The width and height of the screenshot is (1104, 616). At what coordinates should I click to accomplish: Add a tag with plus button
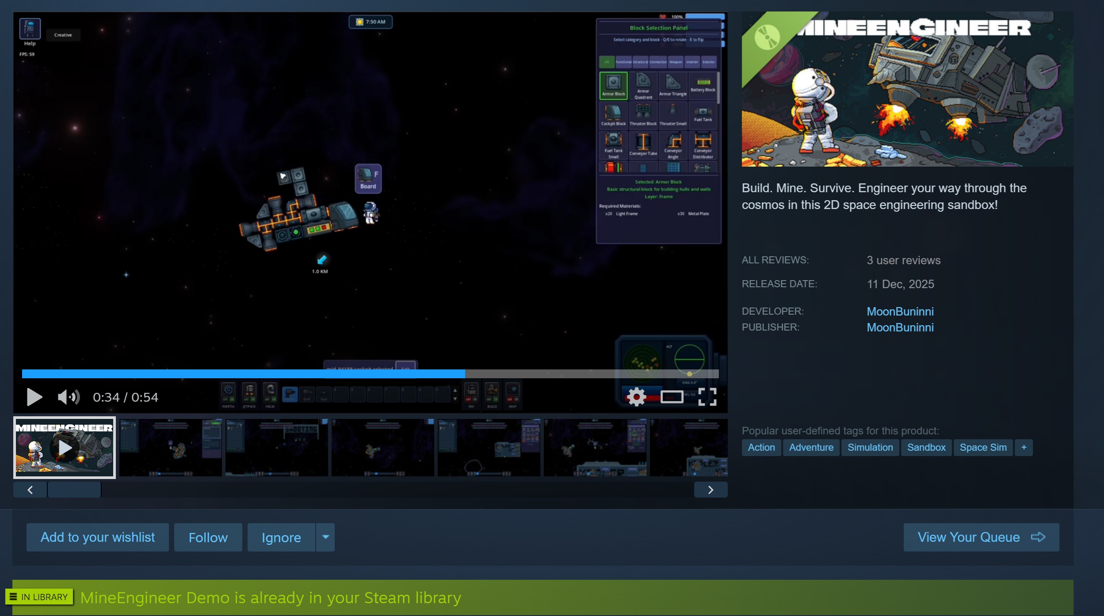(1024, 447)
